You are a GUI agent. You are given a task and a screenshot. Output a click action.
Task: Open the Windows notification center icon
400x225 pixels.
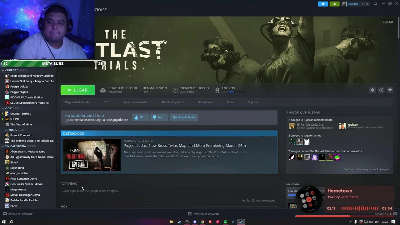point(394,222)
